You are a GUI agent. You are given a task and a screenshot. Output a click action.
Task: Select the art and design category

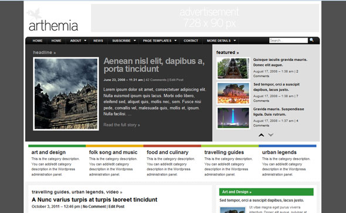click(49, 152)
